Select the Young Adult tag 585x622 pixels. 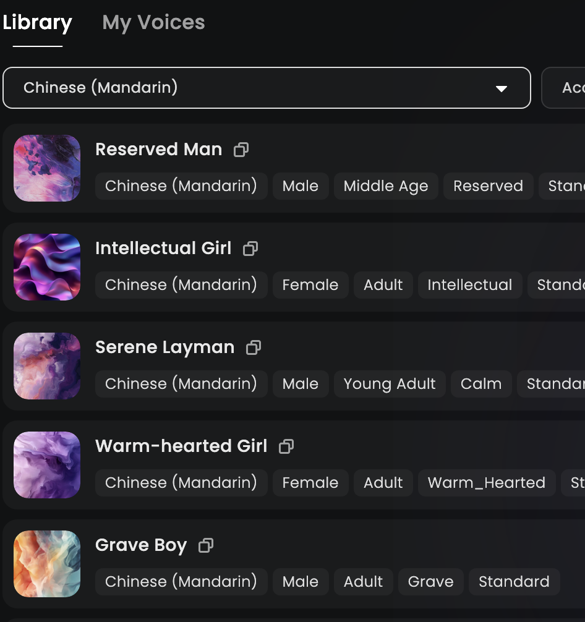coord(390,384)
